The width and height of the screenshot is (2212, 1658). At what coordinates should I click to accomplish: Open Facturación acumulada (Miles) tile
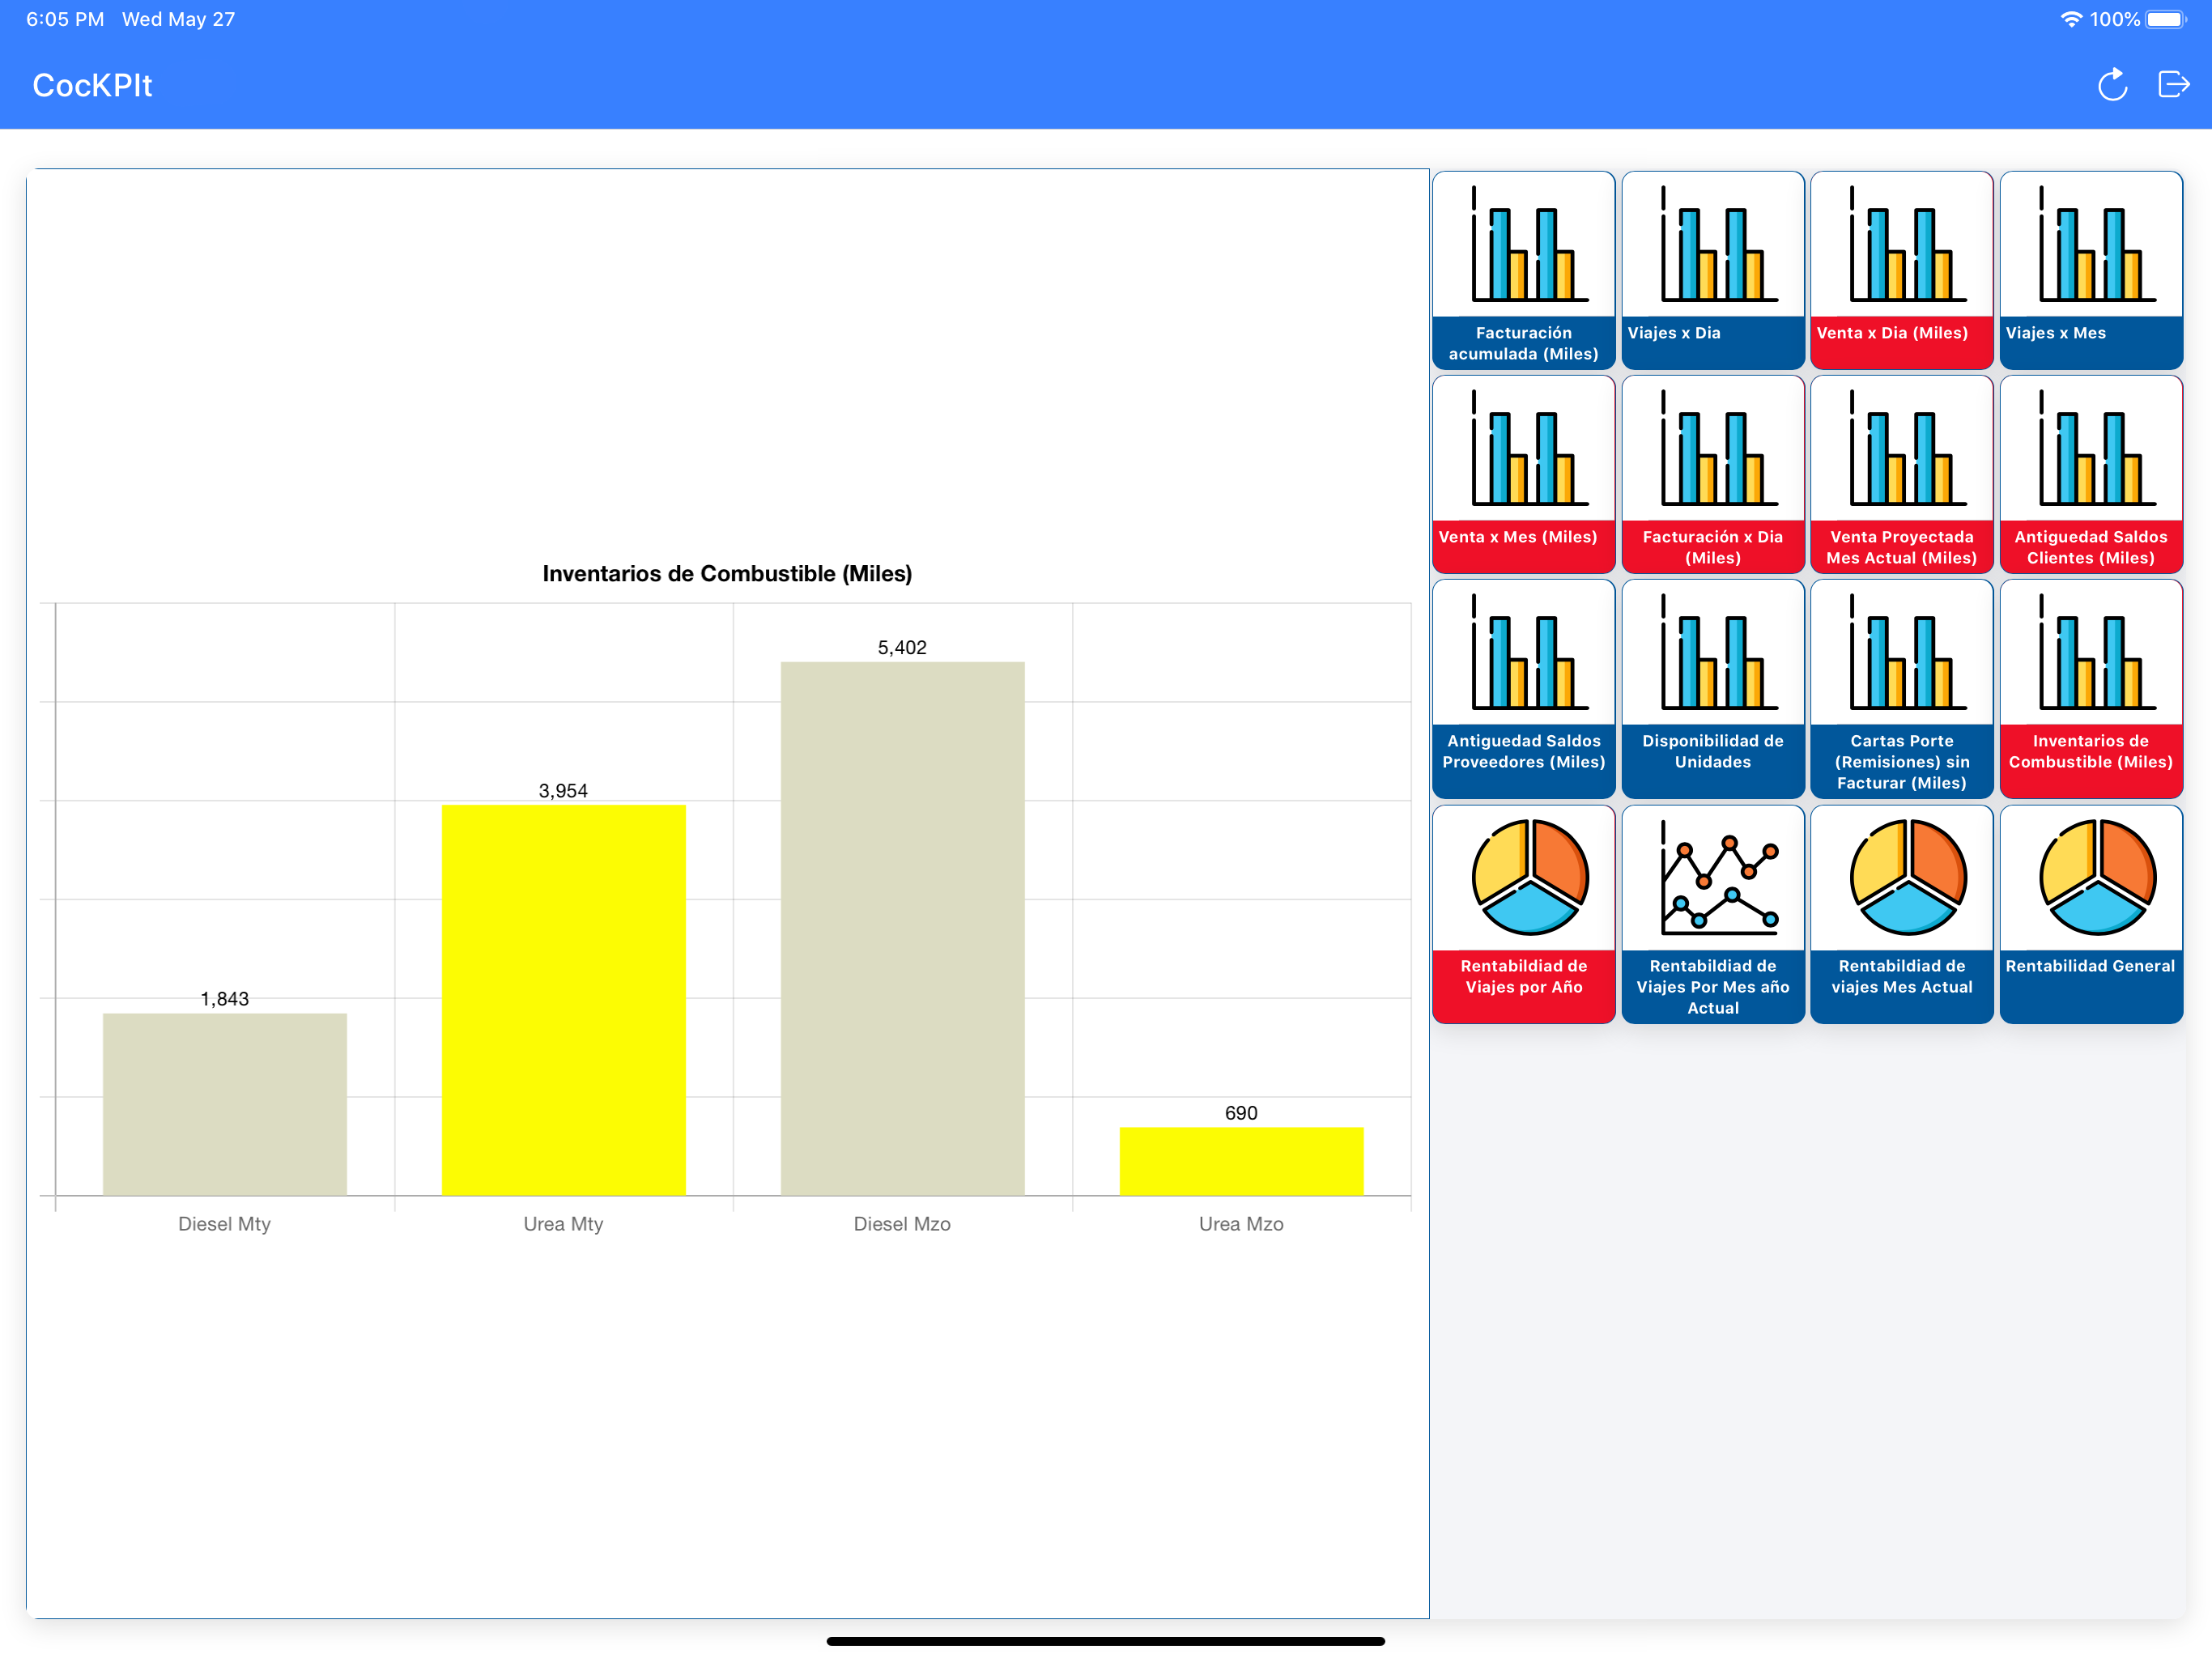pos(1523,270)
